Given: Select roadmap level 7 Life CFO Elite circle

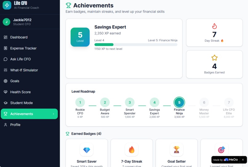Looking at the screenshot, I should 229,103.
